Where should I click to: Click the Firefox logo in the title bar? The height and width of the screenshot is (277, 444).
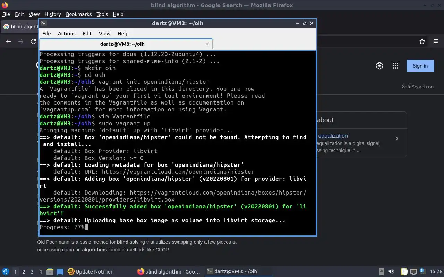[x=5, y=5]
